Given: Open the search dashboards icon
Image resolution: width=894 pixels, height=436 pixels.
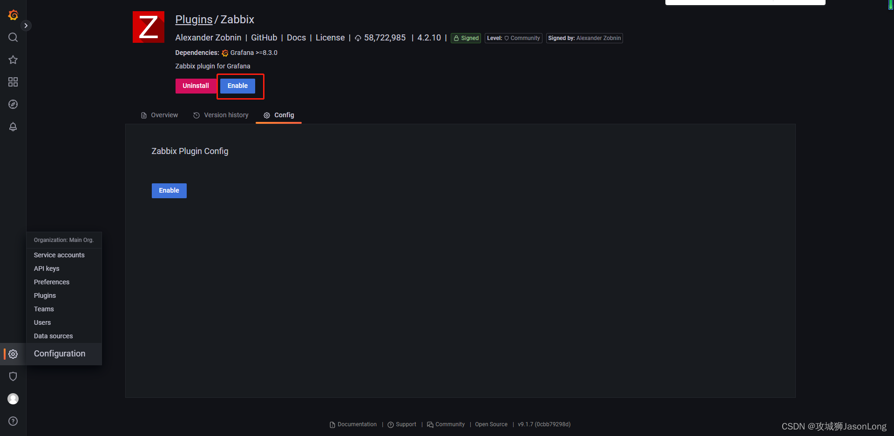Looking at the screenshot, I should pyautogui.click(x=13, y=37).
